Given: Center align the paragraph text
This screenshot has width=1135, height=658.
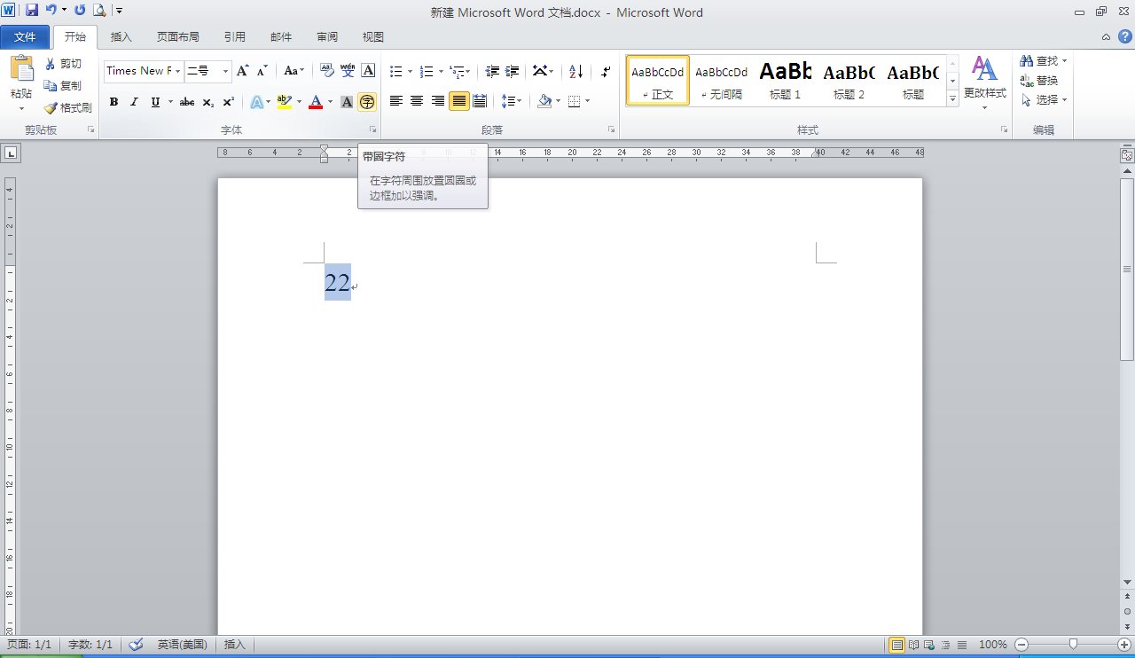Looking at the screenshot, I should (x=417, y=101).
